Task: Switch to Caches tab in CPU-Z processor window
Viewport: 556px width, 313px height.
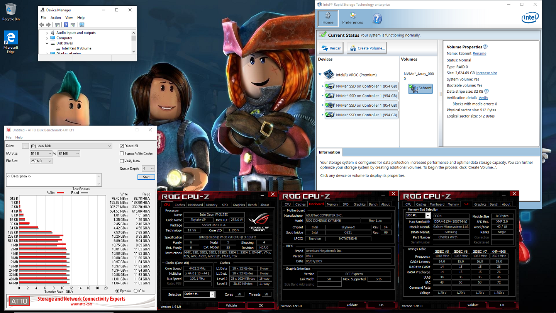Action: point(180,205)
